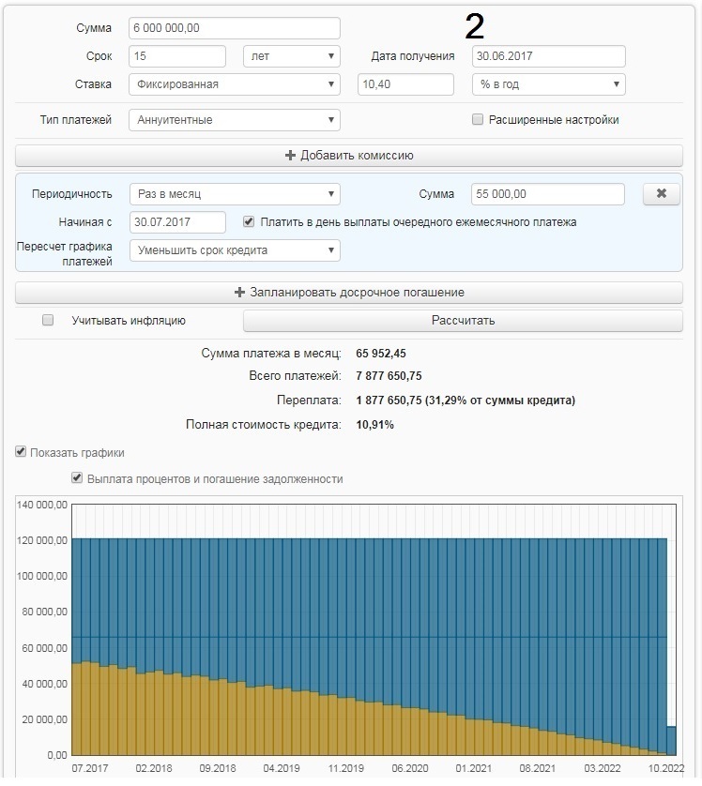Click Дата получения field 30.06.2017
Viewport: 702px width, 786px height.
(x=548, y=56)
